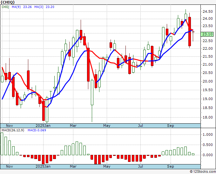Click Jul on the price chart date axis

tap(140, 126)
